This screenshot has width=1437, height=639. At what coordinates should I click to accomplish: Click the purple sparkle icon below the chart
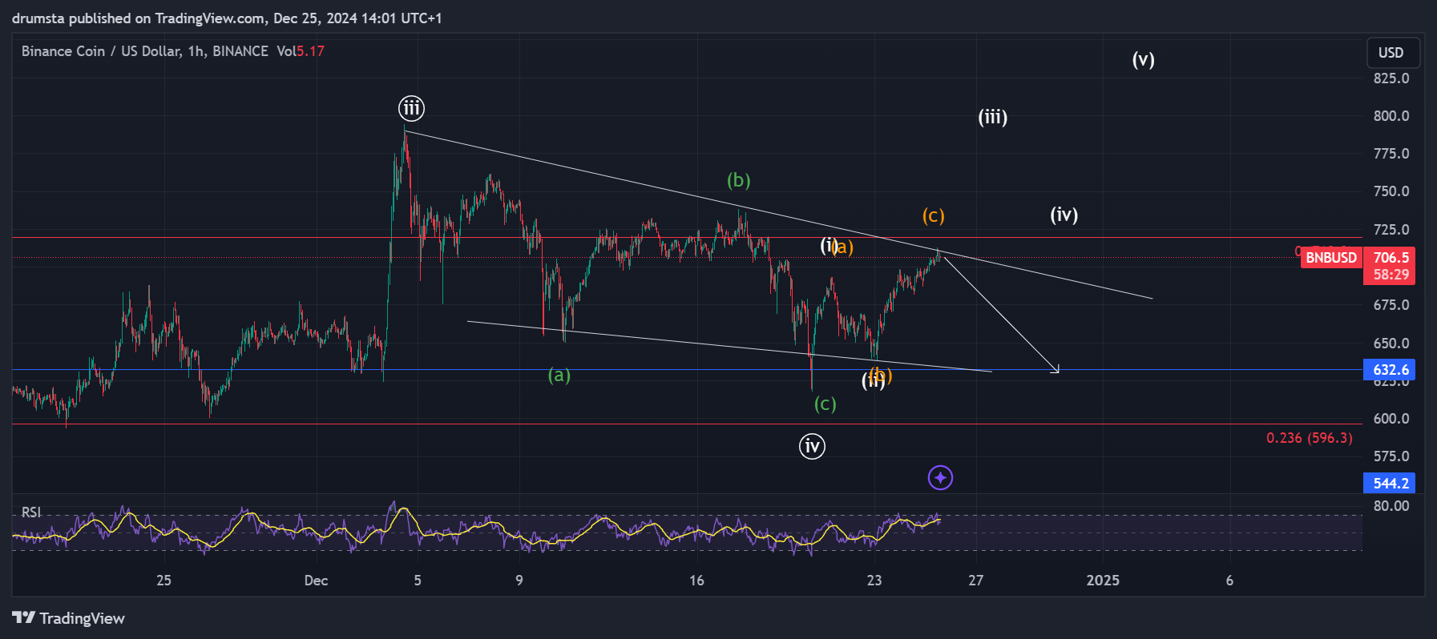940,478
